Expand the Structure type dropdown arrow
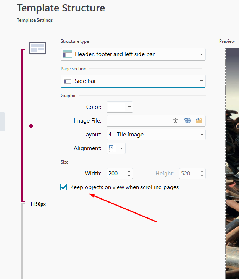 201,54
